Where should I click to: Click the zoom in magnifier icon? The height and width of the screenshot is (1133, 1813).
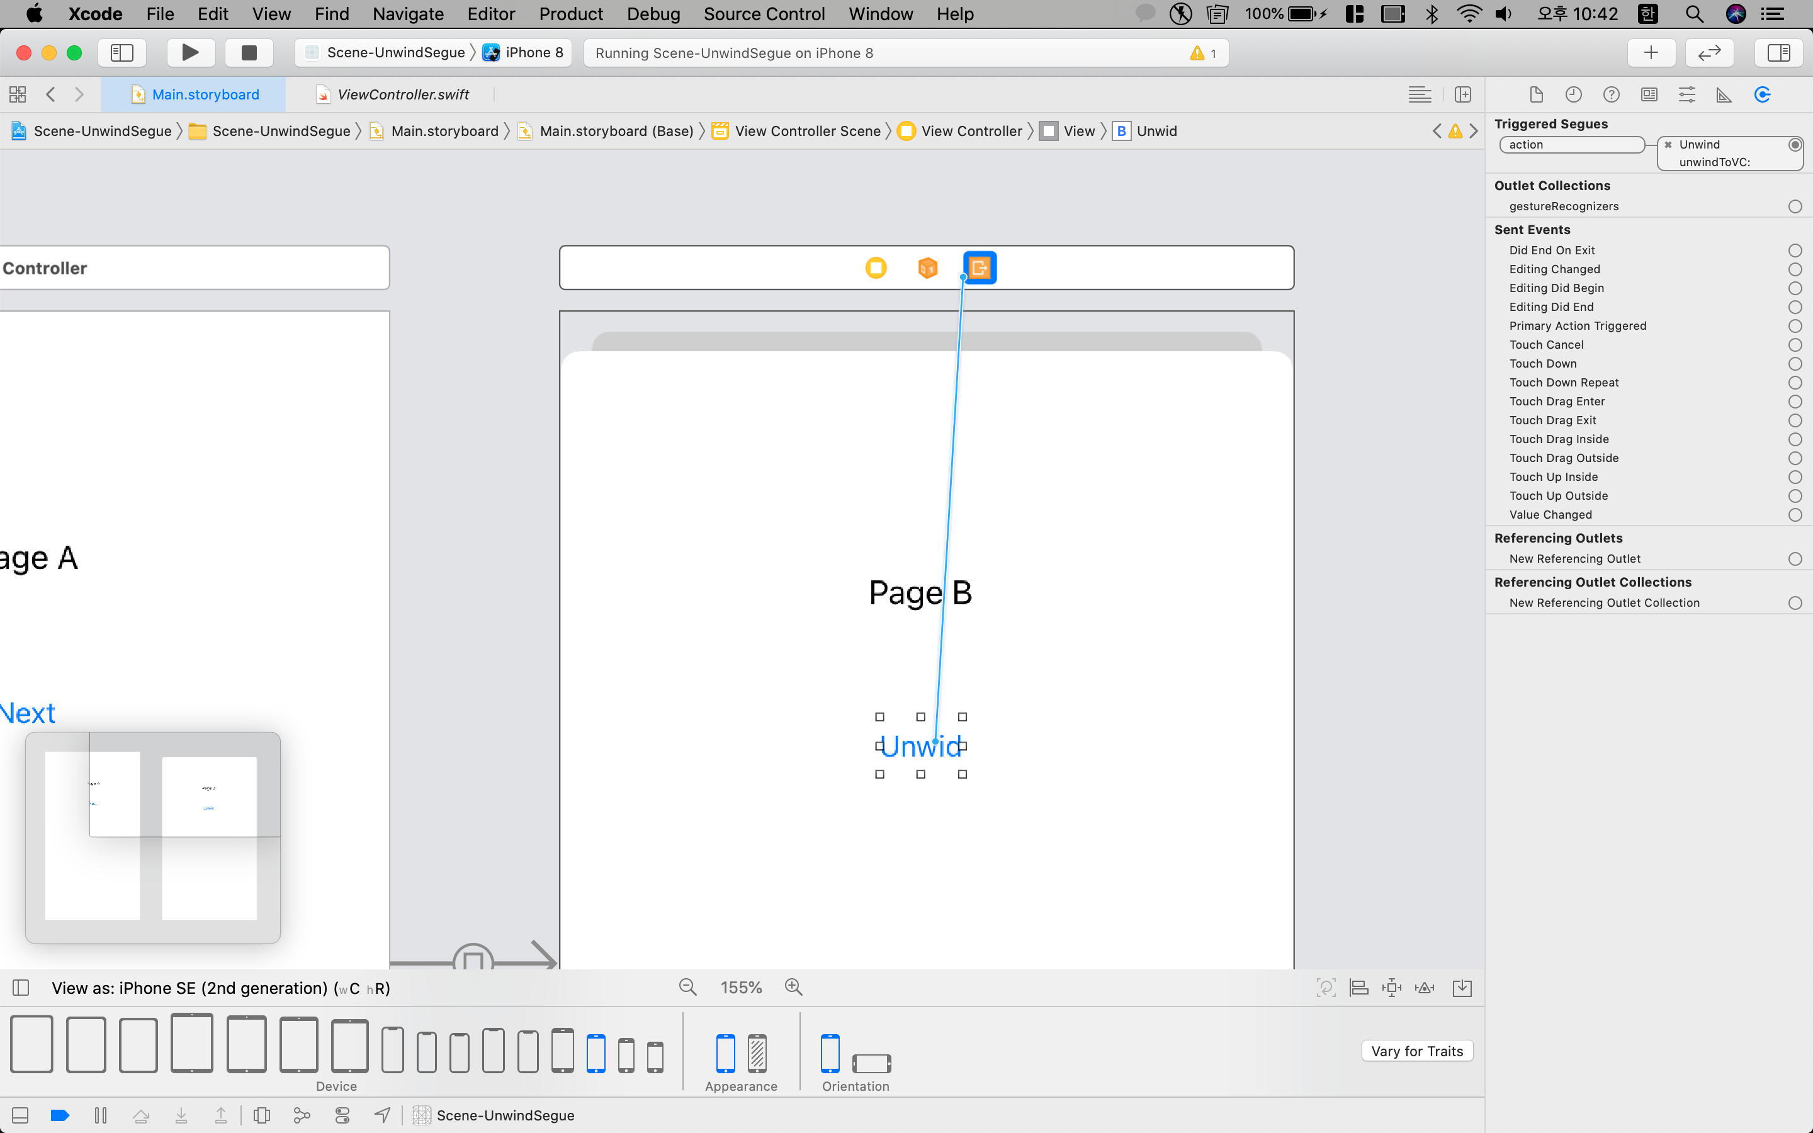point(793,988)
